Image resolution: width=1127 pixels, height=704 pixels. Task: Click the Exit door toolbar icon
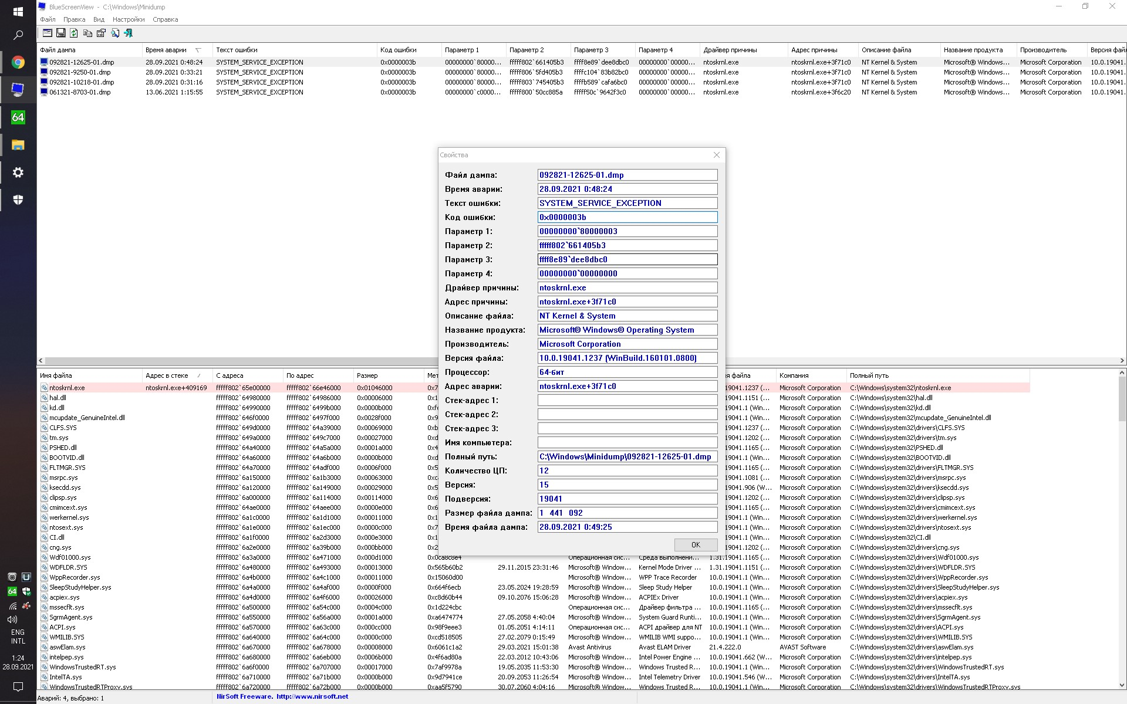[x=129, y=33]
